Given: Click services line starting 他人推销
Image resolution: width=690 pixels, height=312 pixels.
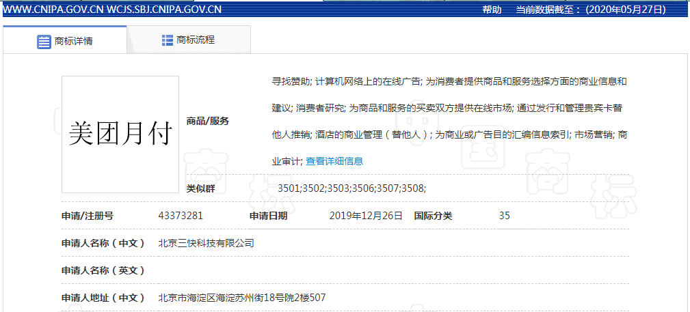Looking at the screenshot, I should point(449,135).
